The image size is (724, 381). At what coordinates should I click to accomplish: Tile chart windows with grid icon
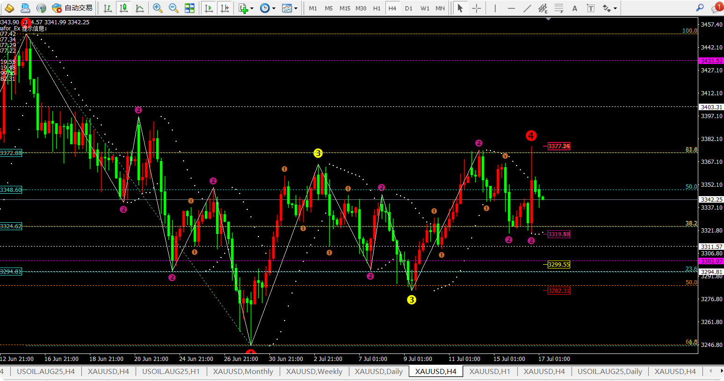tap(189, 8)
